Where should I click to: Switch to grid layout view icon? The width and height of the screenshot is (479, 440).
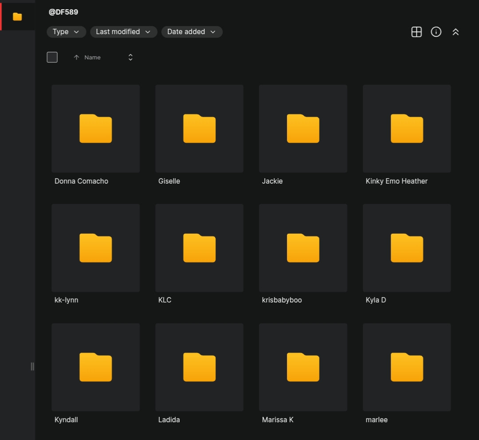(x=416, y=32)
